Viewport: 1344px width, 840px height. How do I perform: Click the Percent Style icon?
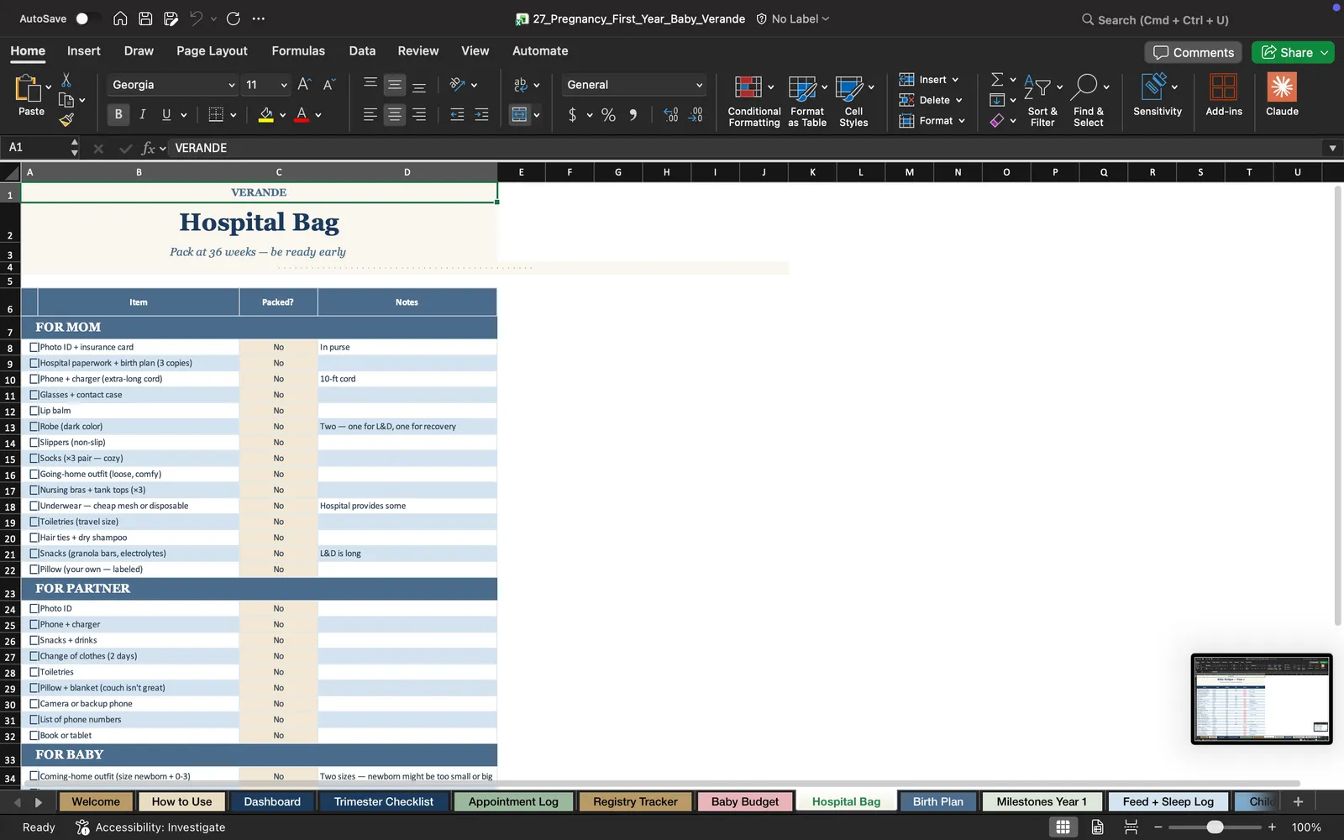click(608, 115)
